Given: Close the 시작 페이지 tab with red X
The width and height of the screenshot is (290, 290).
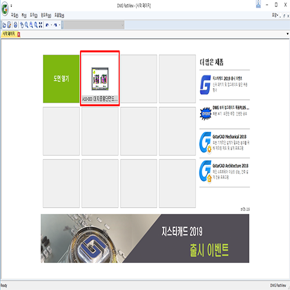Looking at the screenshot, I should pyautogui.click(x=19, y=34).
